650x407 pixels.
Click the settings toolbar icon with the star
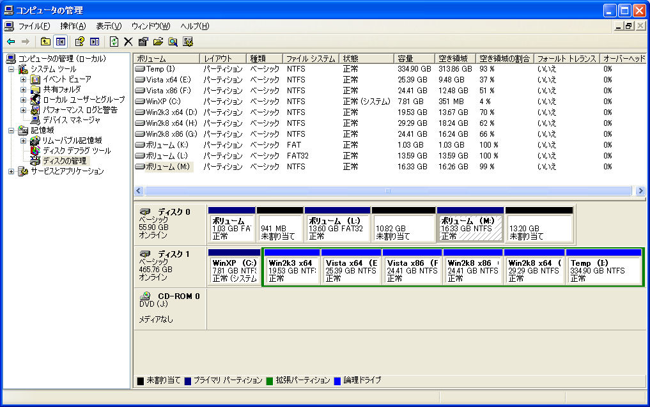(x=188, y=42)
